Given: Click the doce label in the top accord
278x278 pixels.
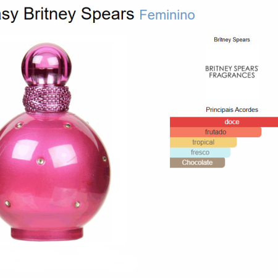Looking at the screenshot, I should click(232, 122).
